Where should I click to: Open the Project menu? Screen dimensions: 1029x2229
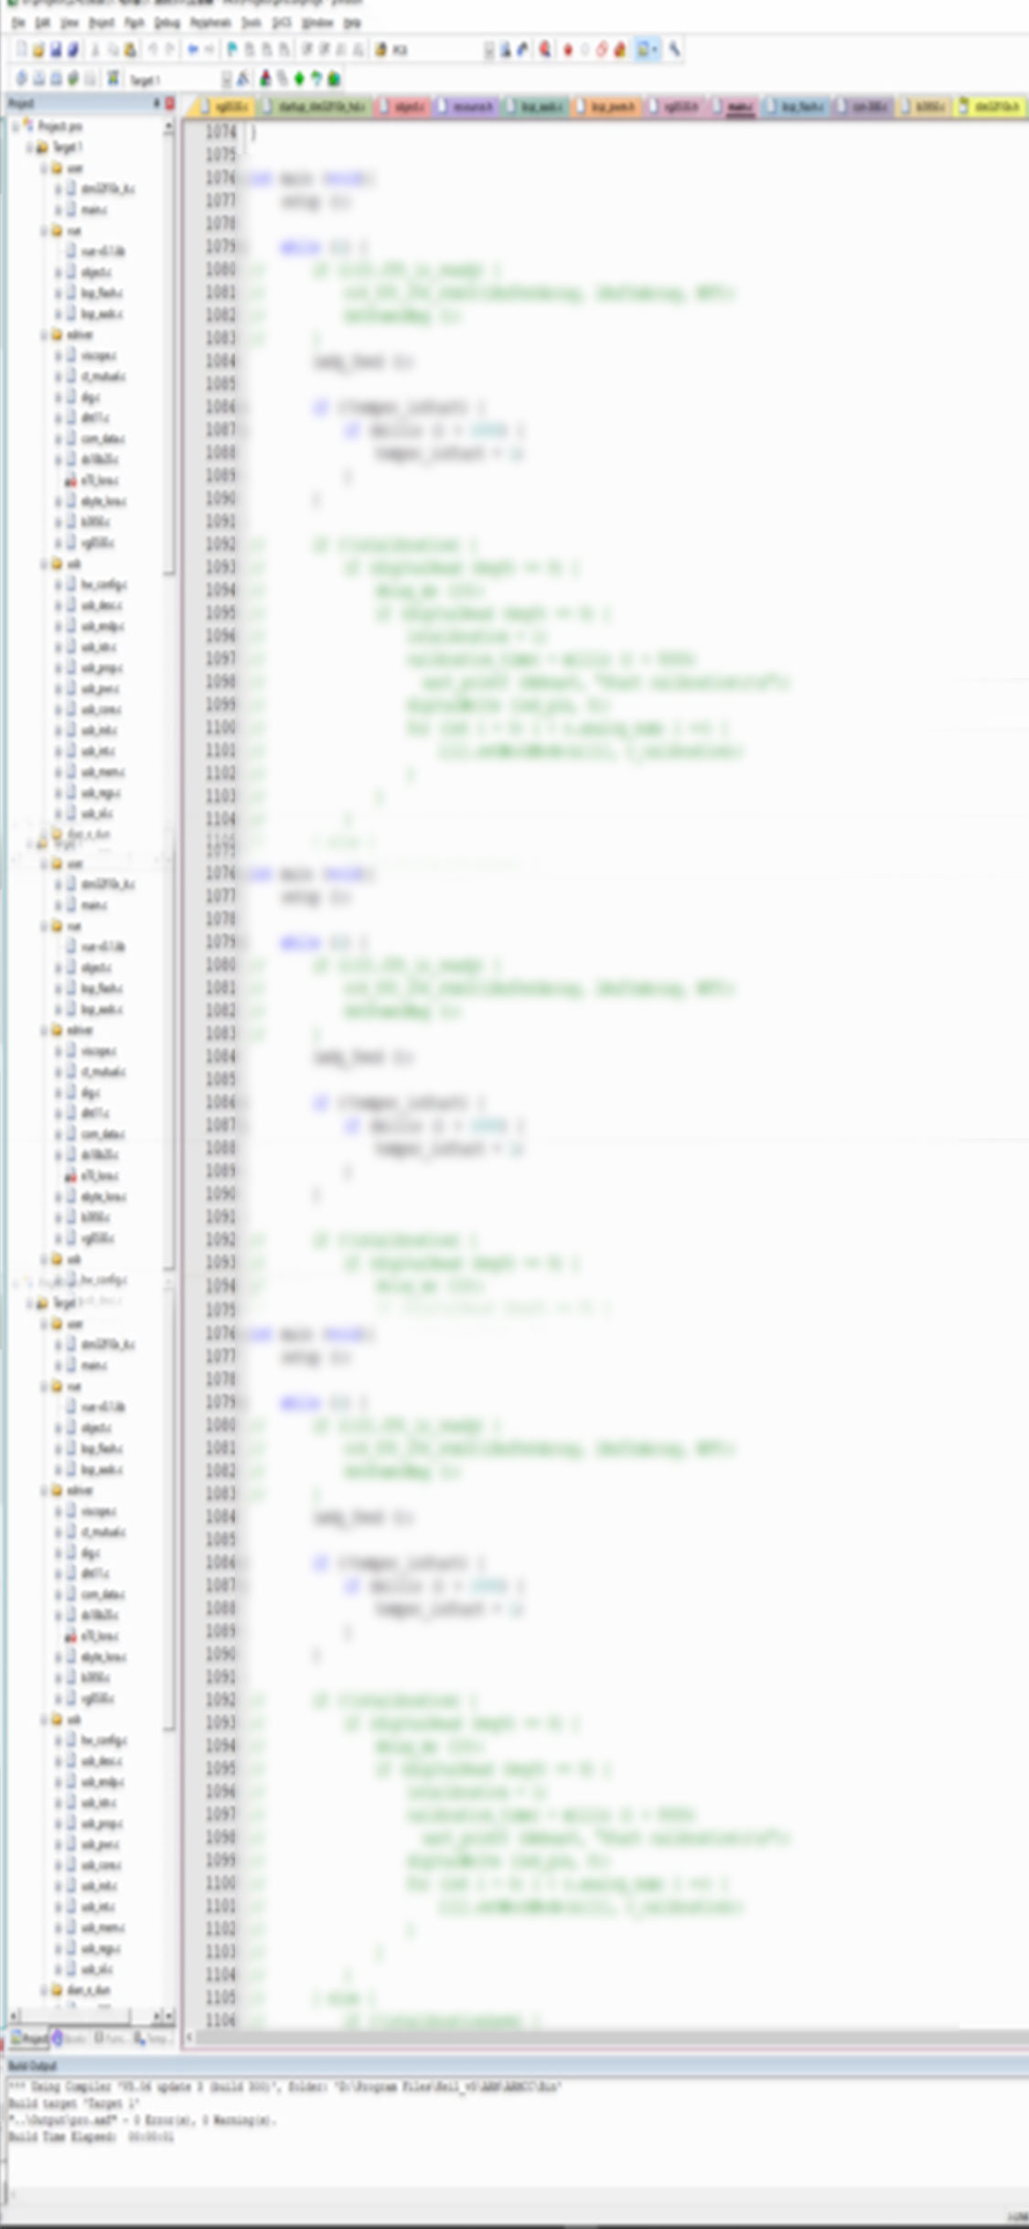(x=101, y=22)
